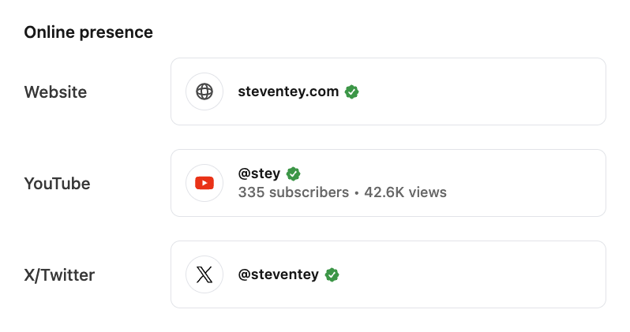This screenshot has width=630, height=332.
Task: Open the steventey.com website link
Action: (288, 91)
